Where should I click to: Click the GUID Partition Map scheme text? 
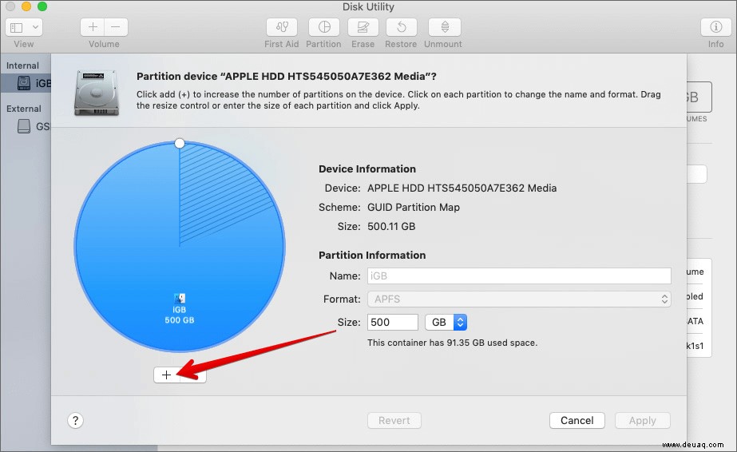pos(414,207)
